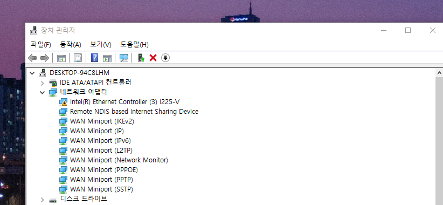Open the blue Help toolbar icon
The image size is (443, 205).
pyautogui.click(x=95, y=58)
